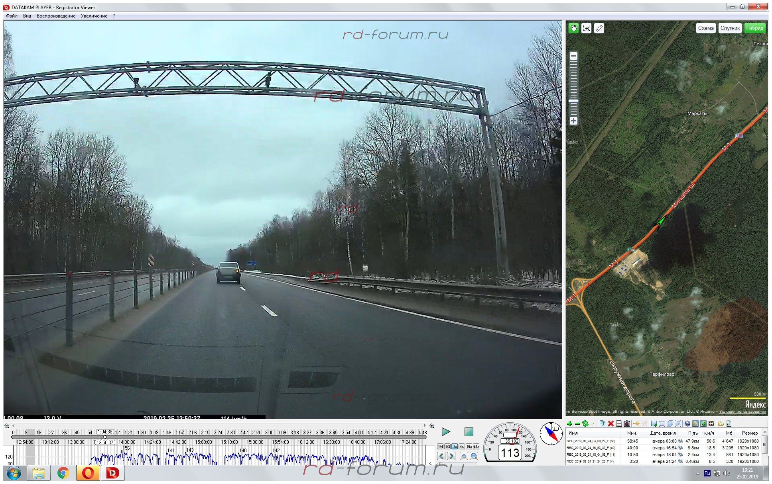The image size is (772, 484).
Task: Select file REC_2019_02_24_16_53_37_F in list
Action: point(591,448)
